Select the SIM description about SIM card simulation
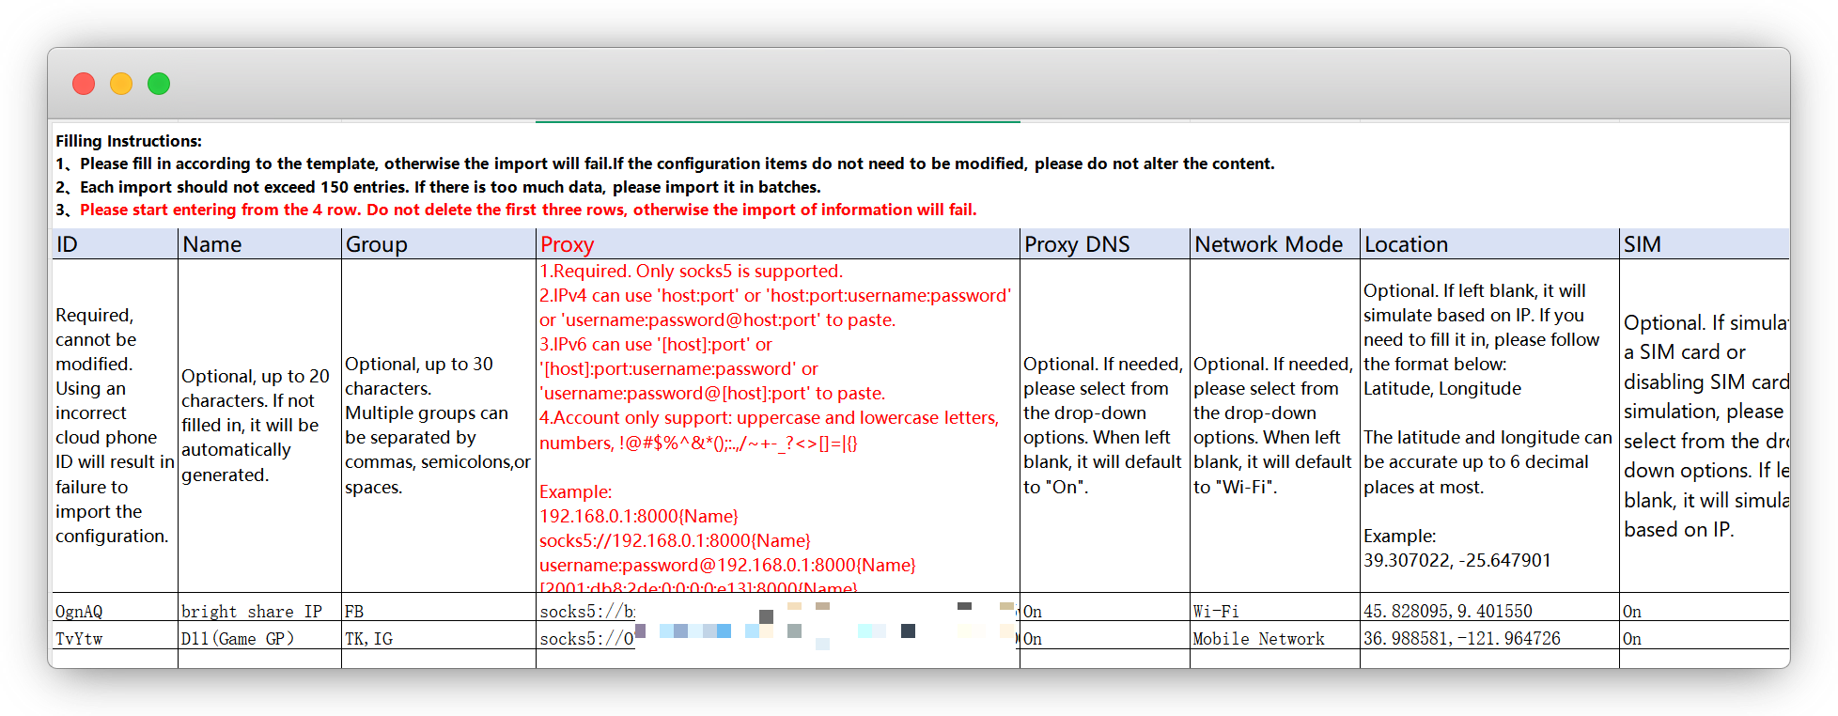 (x=1705, y=426)
